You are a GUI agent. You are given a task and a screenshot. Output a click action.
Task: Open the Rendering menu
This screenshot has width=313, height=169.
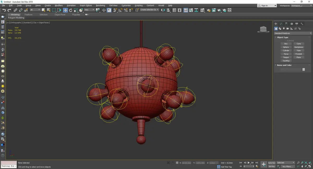coord(100,5)
